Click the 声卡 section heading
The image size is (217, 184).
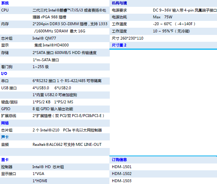tap(5, 137)
